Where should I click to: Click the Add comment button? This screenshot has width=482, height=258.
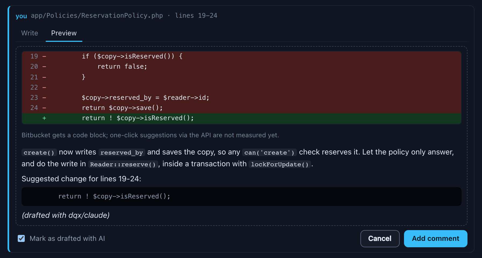(x=435, y=238)
